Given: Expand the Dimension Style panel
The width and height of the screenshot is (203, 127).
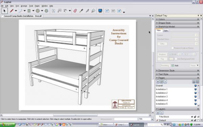Looking at the screenshot, I should [157, 70].
